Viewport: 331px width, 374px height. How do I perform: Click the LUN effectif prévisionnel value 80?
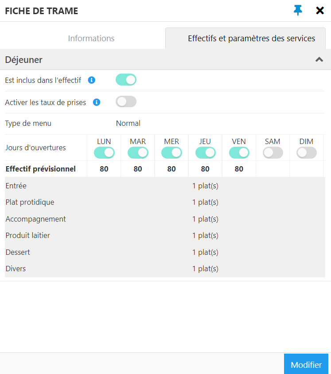pos(104,169)
